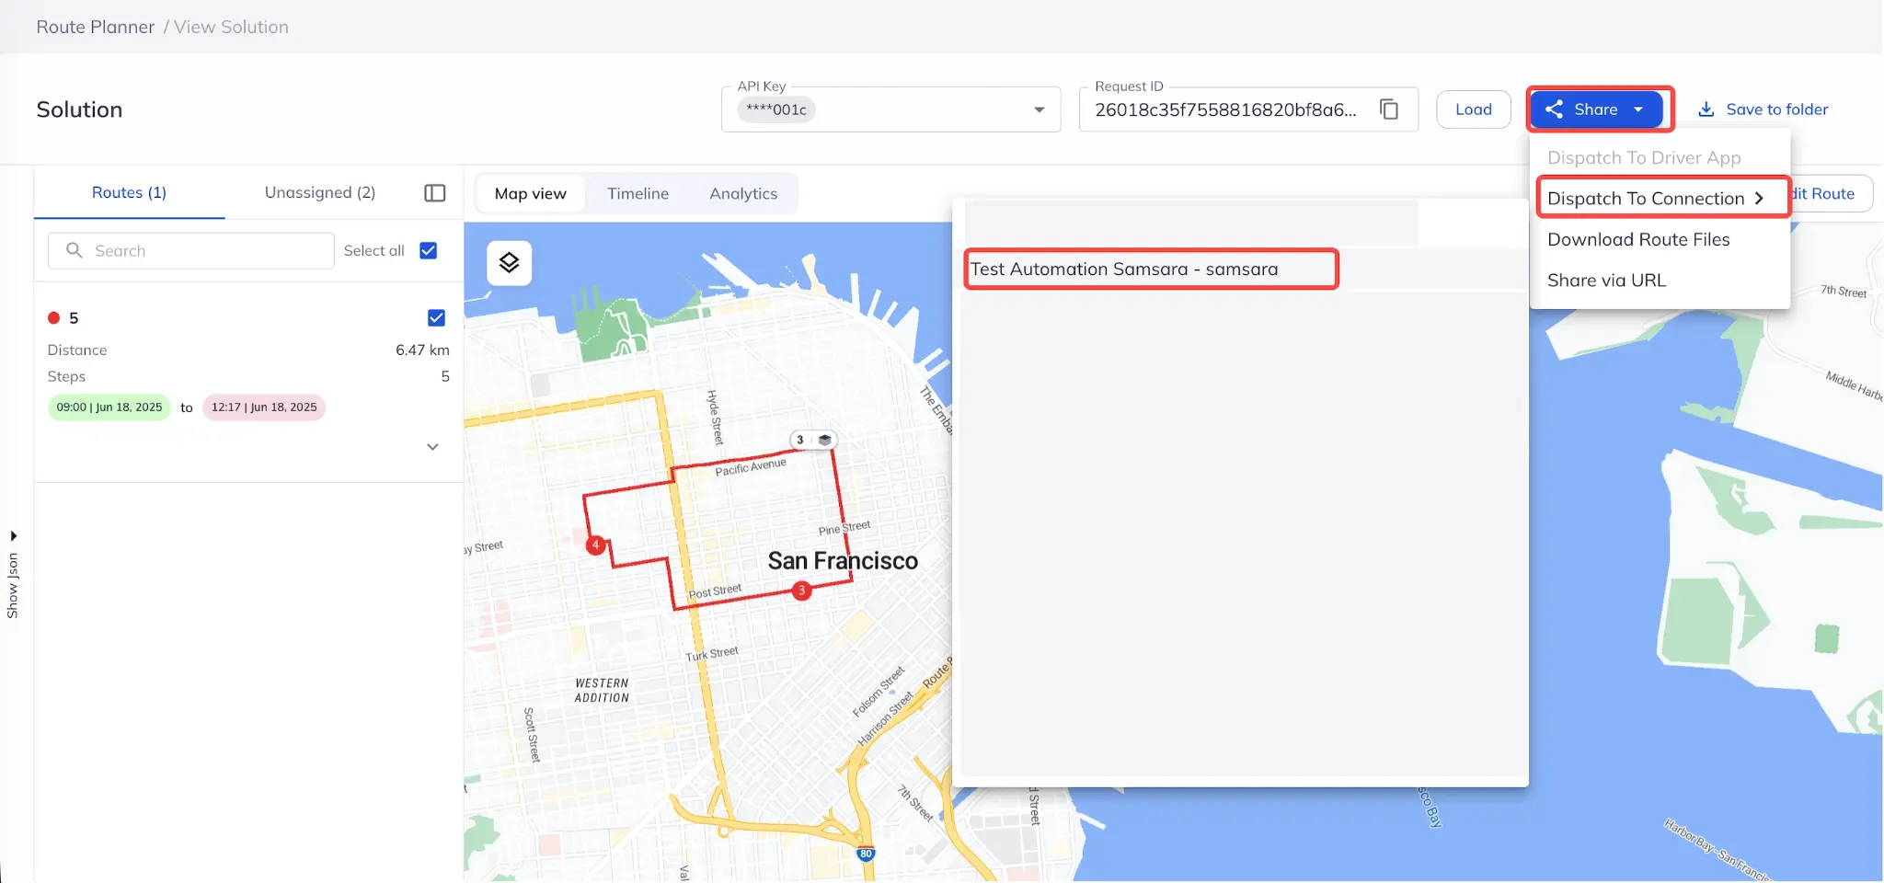Click the Save to folder download icon
This screenshot has height=883, width=1884.
(1706, 109)
